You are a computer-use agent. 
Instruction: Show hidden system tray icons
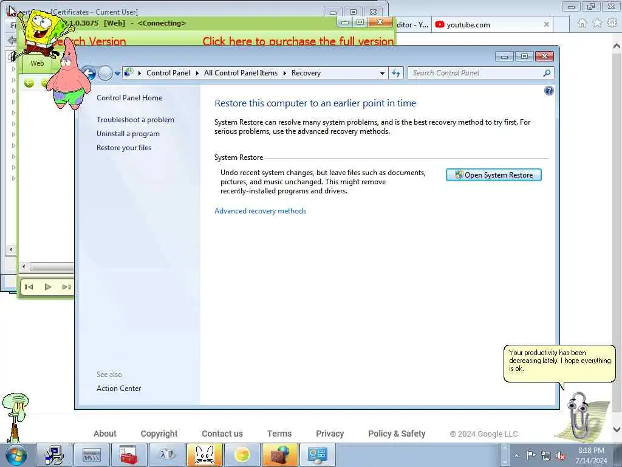(516, 456)
